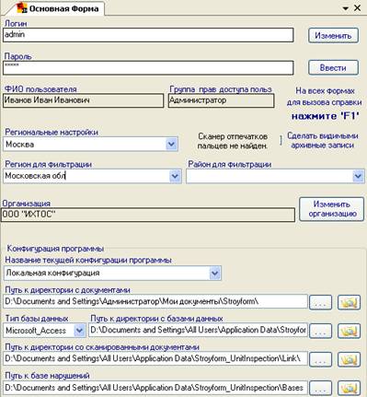Toggle Сделать видимыми архивные записи checkbox
Screen dimensions: 367x397
281,141
